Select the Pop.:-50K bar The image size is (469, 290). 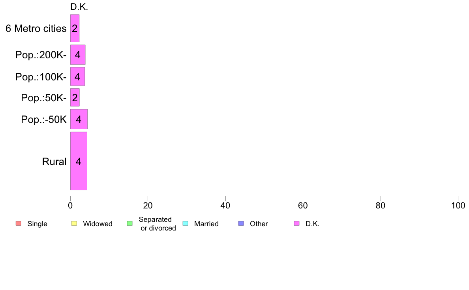[79, 119]
